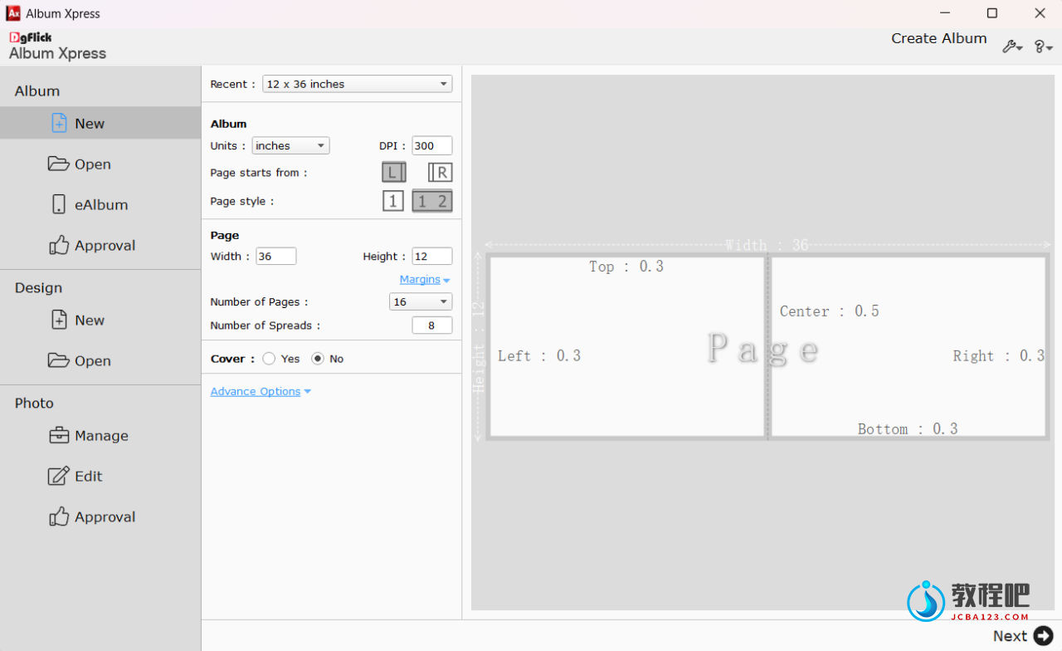Viewport: 1062px width, 651px height.
Task: Click the page Width input field
Action: pos(276,256)
